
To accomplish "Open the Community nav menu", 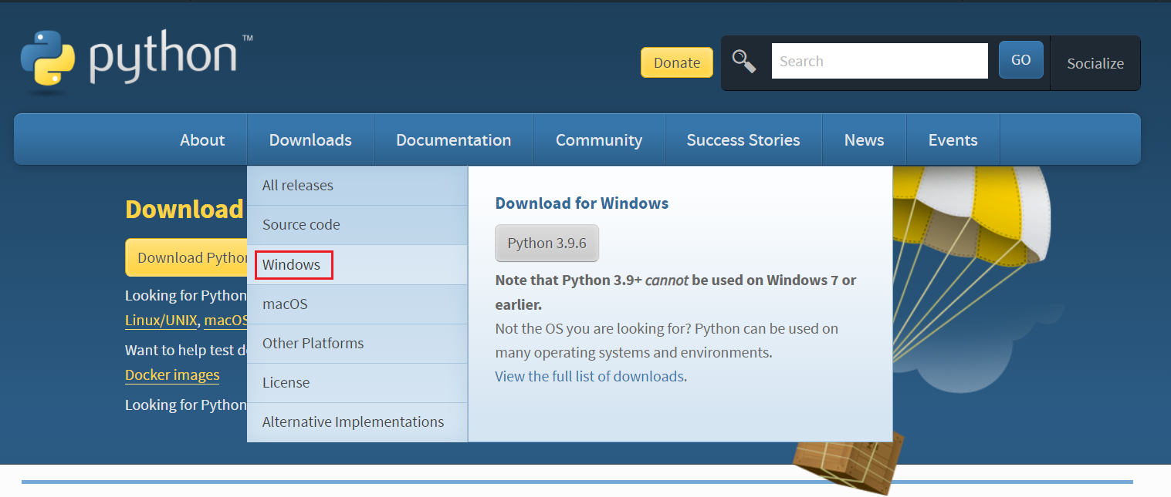I will click(x=598, y=139).
